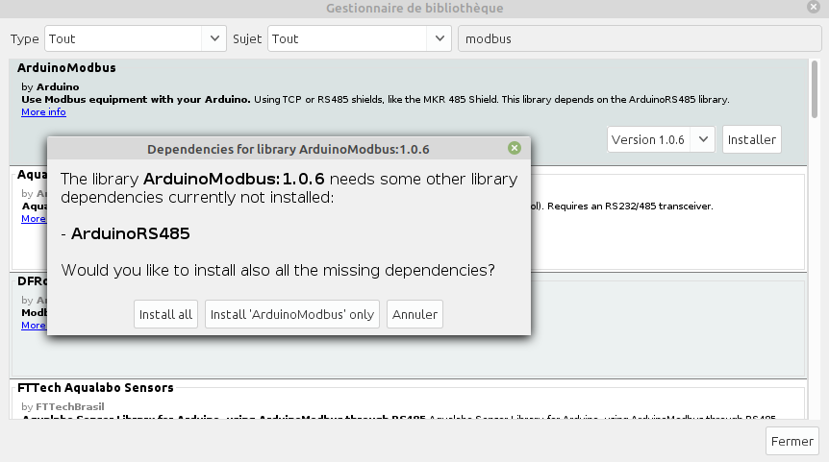The height and width of the screenshot is (462, 829).
Task: Click the ArduinoRS485 dependency name
Action: (130, 233)
